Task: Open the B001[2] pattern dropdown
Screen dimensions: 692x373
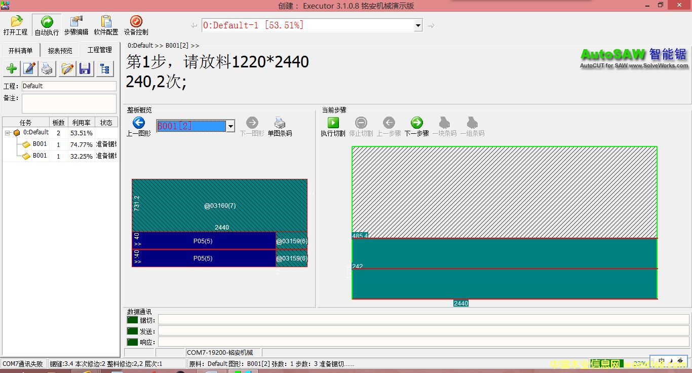Action: pos(230,126)
